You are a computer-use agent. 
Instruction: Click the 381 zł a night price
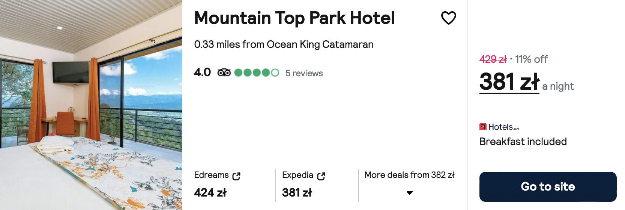click(526, 82)
